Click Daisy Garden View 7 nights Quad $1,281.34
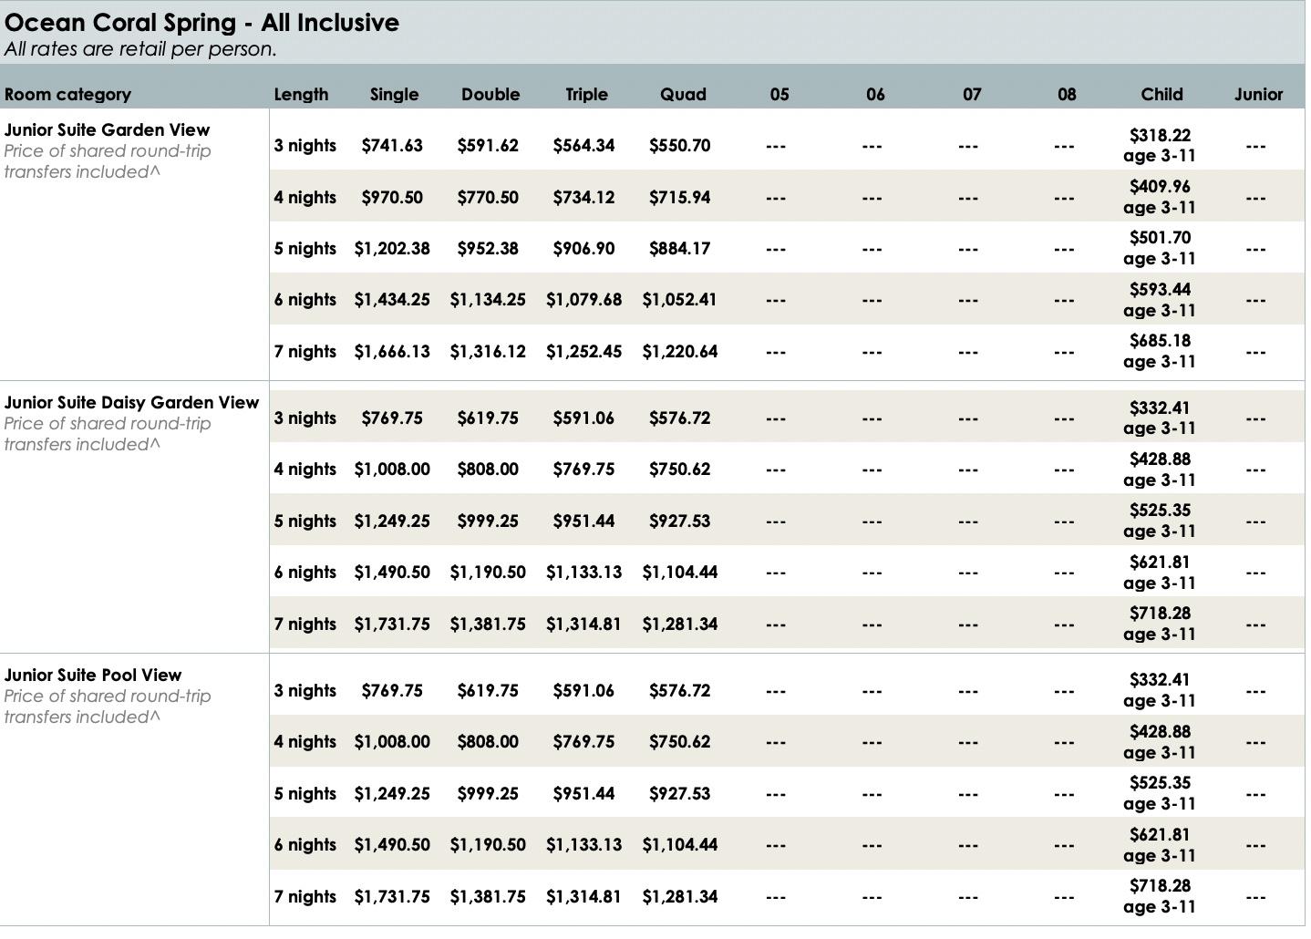Viewport: 1311px width, 939px height. tap(679, 624)
